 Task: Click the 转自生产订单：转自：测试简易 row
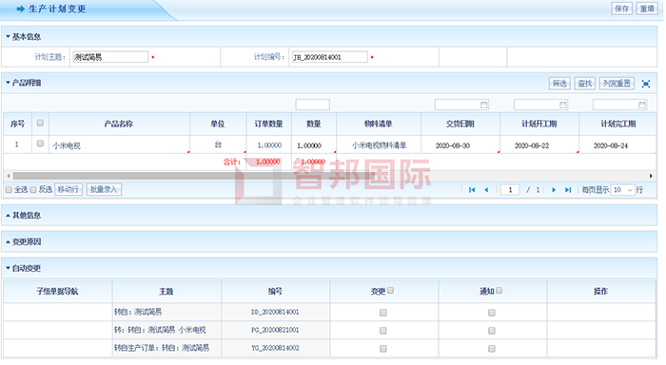[x=166, y=348]
